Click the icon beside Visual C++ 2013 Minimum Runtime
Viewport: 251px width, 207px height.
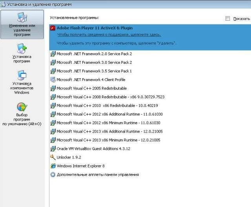pyautogui.click(x=53, y=140)
